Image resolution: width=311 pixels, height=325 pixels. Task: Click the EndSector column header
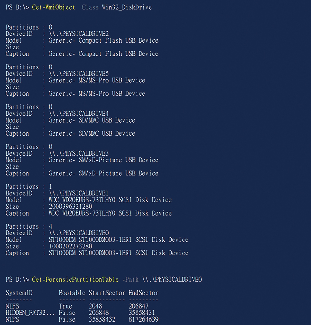[x=143, y=293]
